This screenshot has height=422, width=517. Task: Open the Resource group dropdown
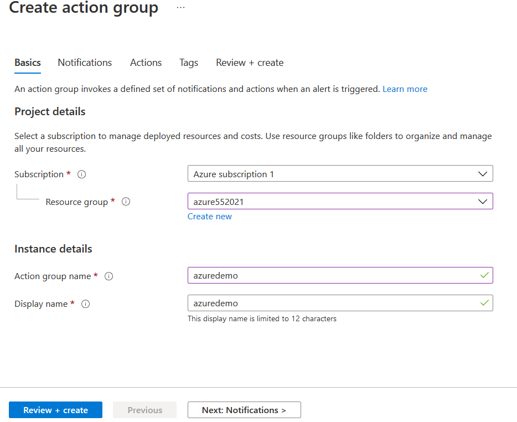click(x=482, y=202)
